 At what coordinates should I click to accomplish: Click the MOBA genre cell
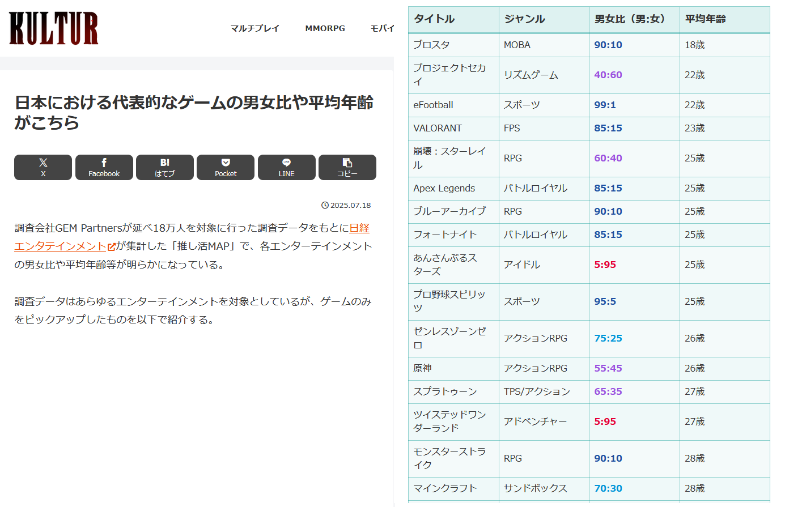544,45
